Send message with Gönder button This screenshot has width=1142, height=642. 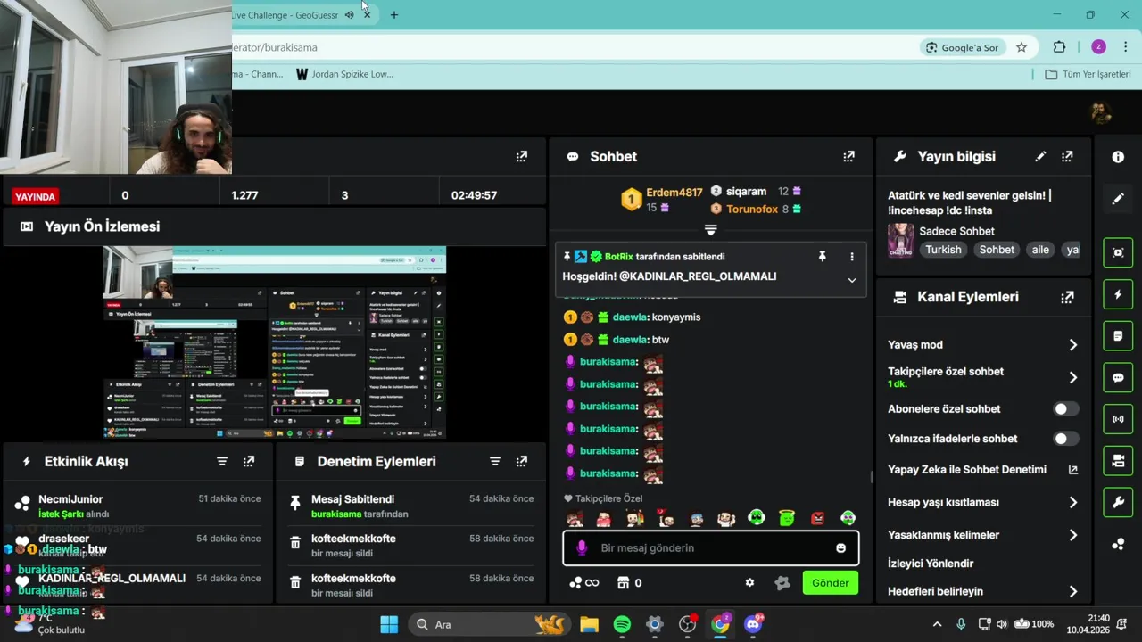click(x=831, y=583)
